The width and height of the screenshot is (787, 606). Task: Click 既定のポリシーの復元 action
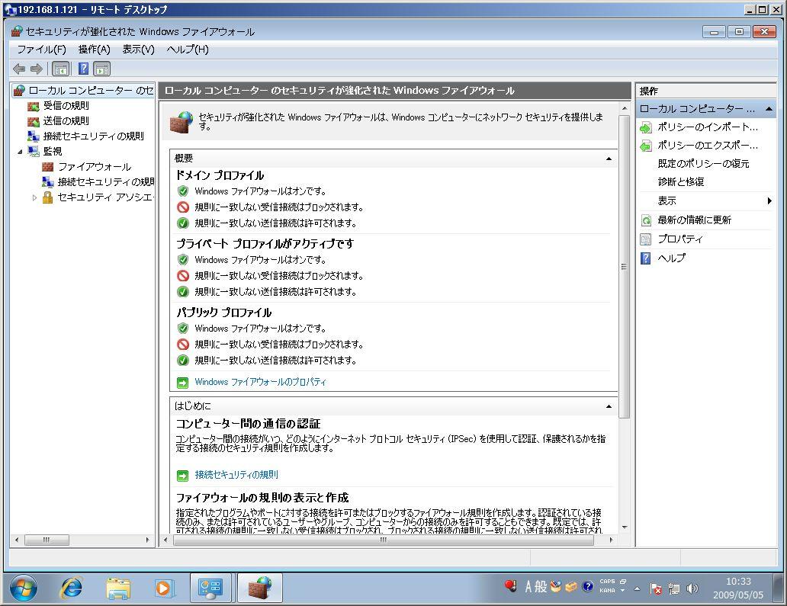(x=703, y=164)
